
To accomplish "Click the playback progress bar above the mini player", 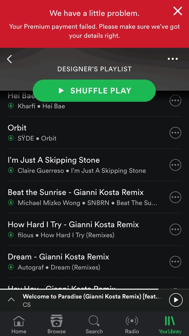I will [94, 289].
